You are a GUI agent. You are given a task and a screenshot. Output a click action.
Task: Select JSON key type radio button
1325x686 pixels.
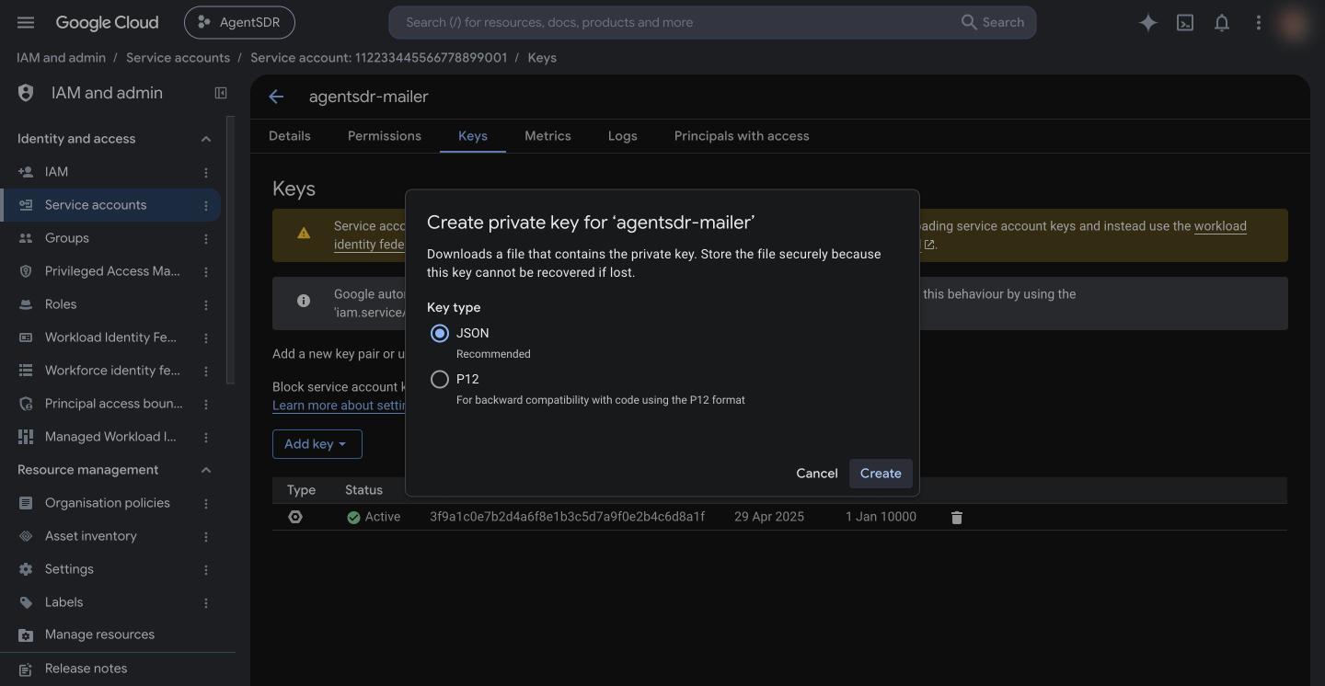point(440,333)
